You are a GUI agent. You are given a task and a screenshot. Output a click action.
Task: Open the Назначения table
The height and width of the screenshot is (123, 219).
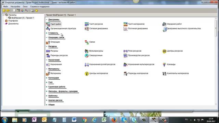(x=54, y=65)
